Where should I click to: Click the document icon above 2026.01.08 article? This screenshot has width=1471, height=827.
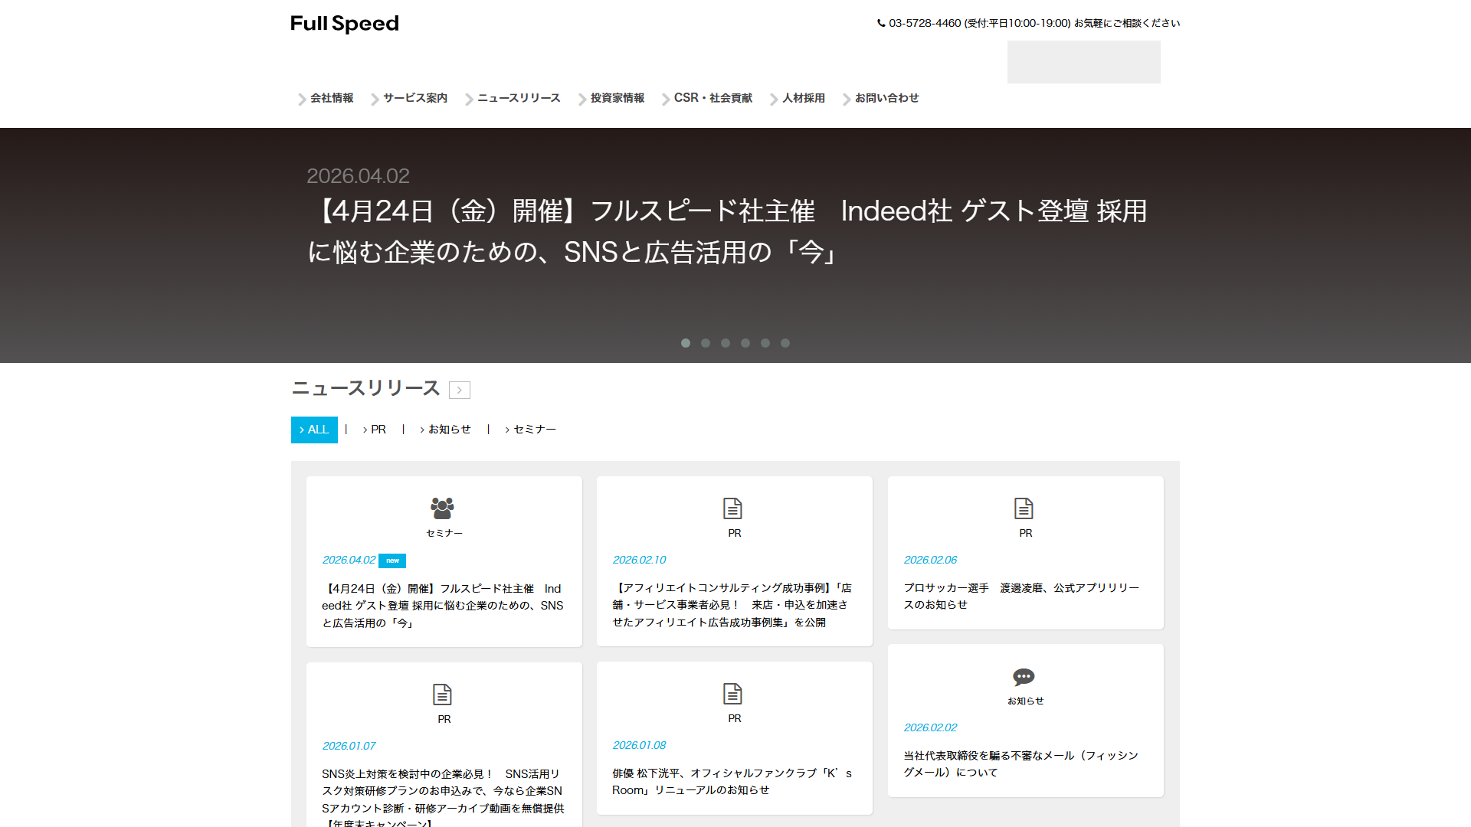(732, 694)
